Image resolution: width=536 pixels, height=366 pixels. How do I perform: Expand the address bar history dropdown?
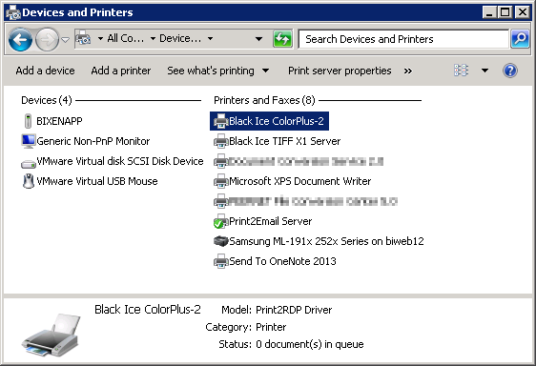(258, 39)
